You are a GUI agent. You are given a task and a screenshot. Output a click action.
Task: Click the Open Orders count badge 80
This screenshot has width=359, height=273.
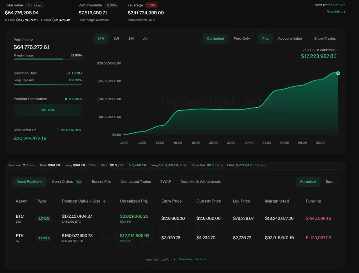[x=79, y=182]
